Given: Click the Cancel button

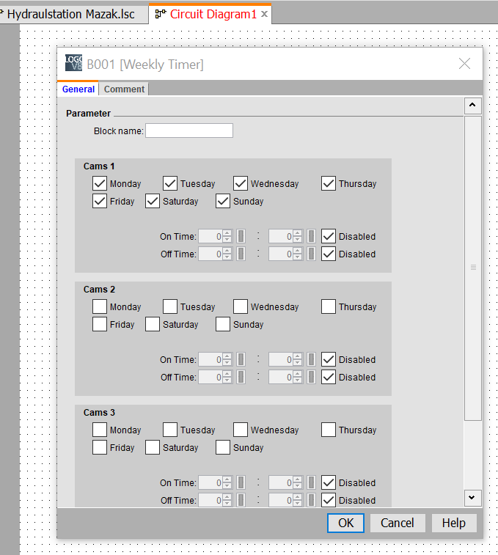Looking at the screenshot, I should (398, 523).
